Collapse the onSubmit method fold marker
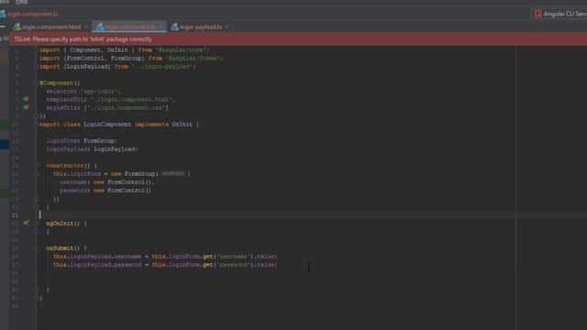 click(37, 248)
